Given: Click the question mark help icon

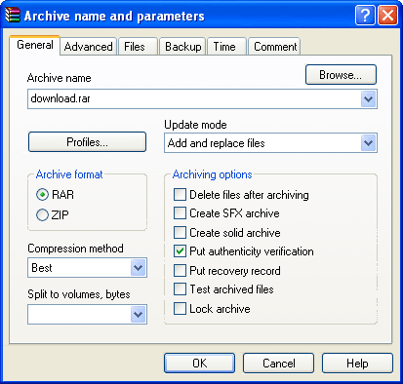Looking at the screenshot, I should [x=365, y=15].
